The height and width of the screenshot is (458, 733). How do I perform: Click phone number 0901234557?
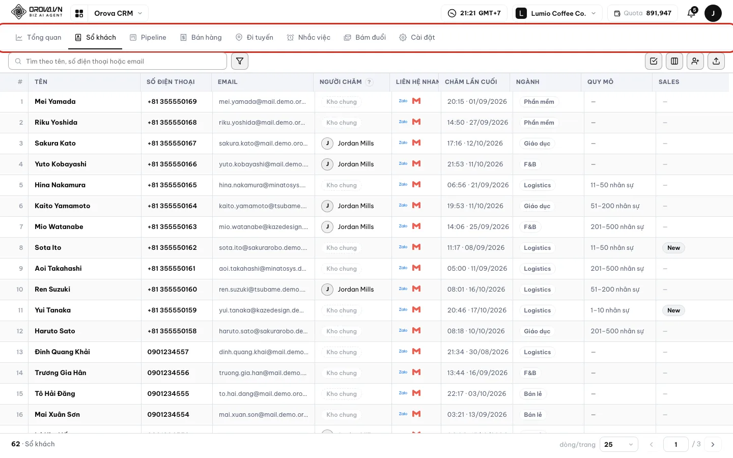click(168, 352)
